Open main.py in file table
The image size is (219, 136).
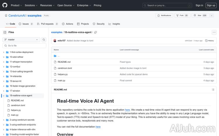tap(61, 80)
